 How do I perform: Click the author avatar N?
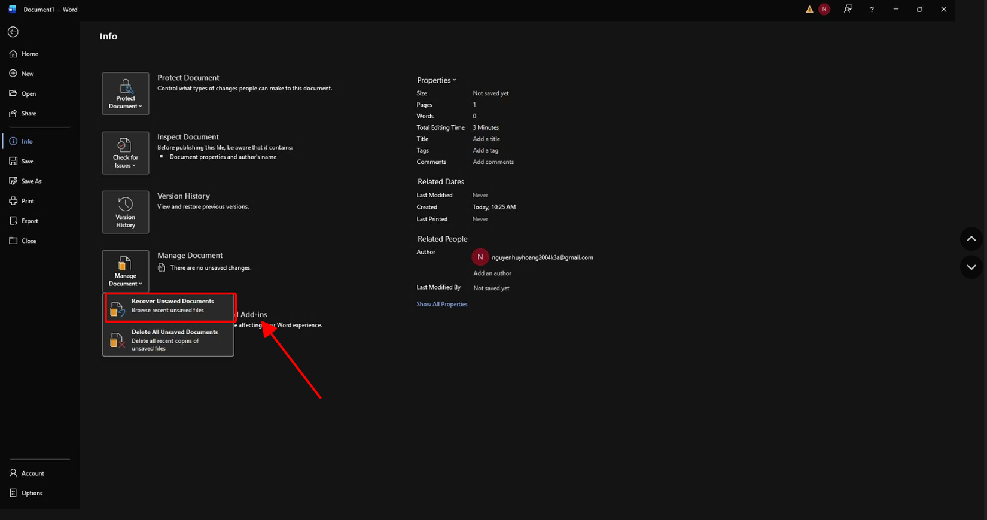[x=480, y=257]
